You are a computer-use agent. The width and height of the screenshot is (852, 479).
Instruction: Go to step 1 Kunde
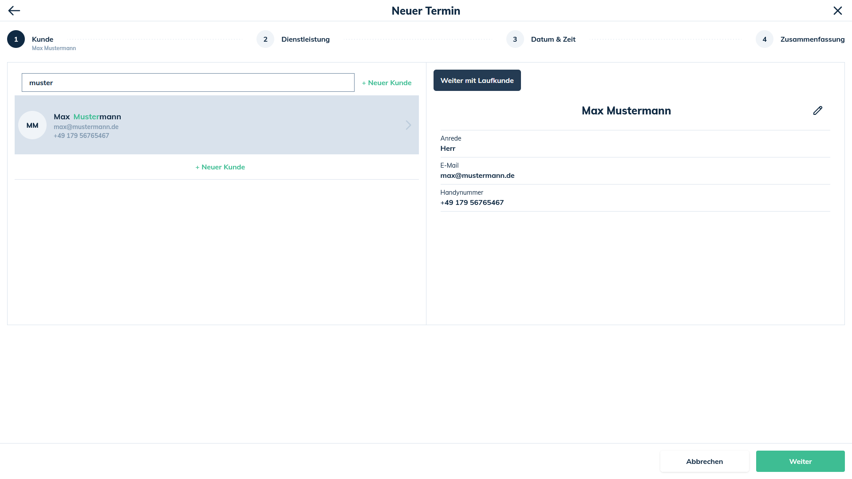pos(43,39)
